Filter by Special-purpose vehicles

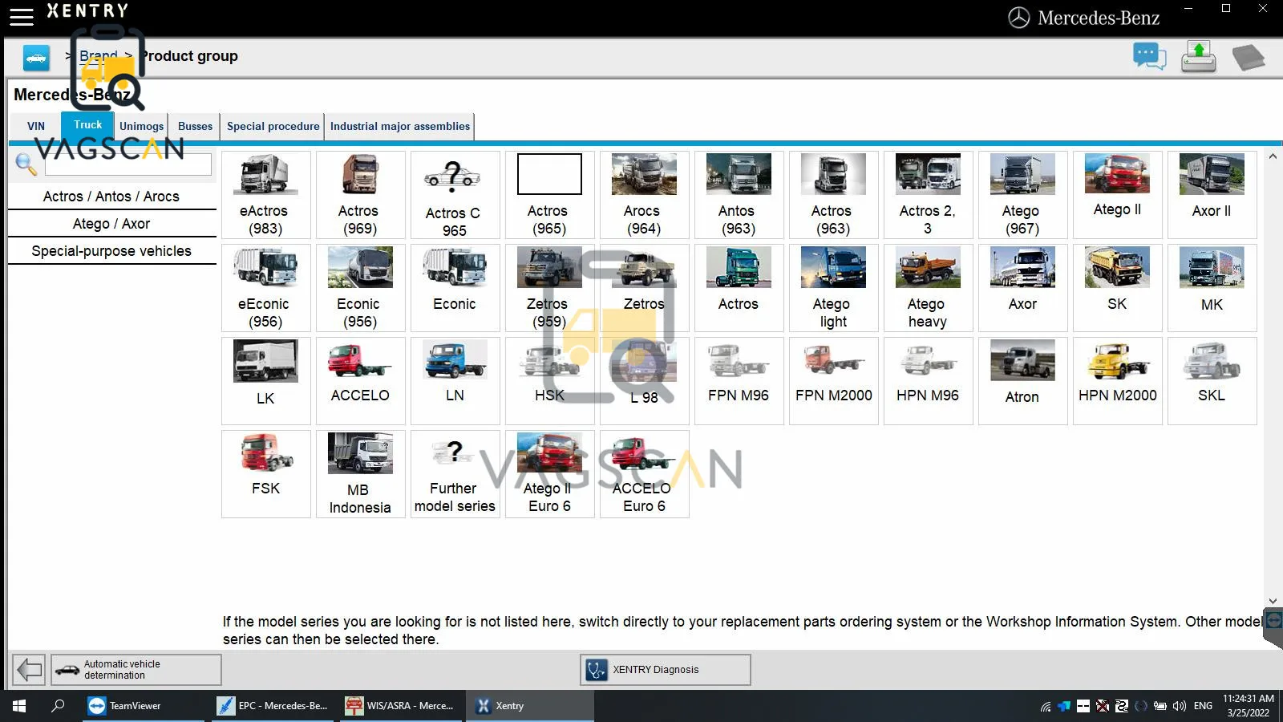(x=111, y=251)
